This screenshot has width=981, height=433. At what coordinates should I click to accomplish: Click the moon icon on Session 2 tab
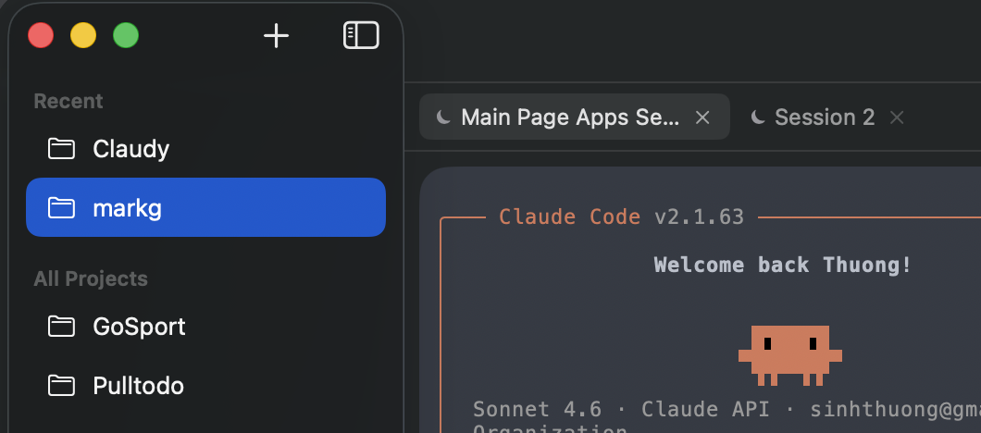758,118
